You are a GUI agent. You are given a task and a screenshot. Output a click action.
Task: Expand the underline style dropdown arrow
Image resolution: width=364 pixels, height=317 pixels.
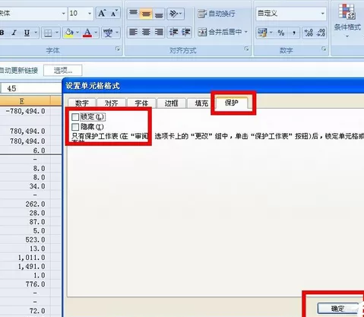coord(36,33)
